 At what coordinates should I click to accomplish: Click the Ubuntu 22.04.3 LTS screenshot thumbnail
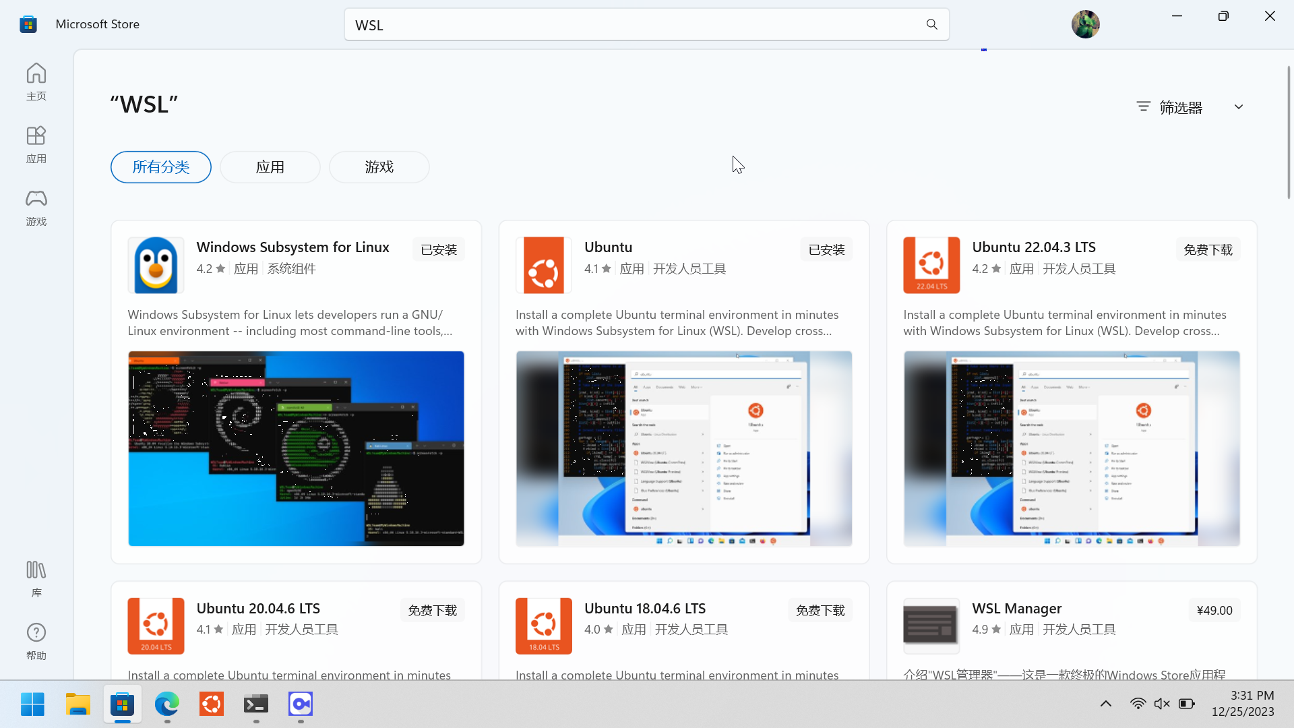pyautogui.click(x=1072, y=448)
